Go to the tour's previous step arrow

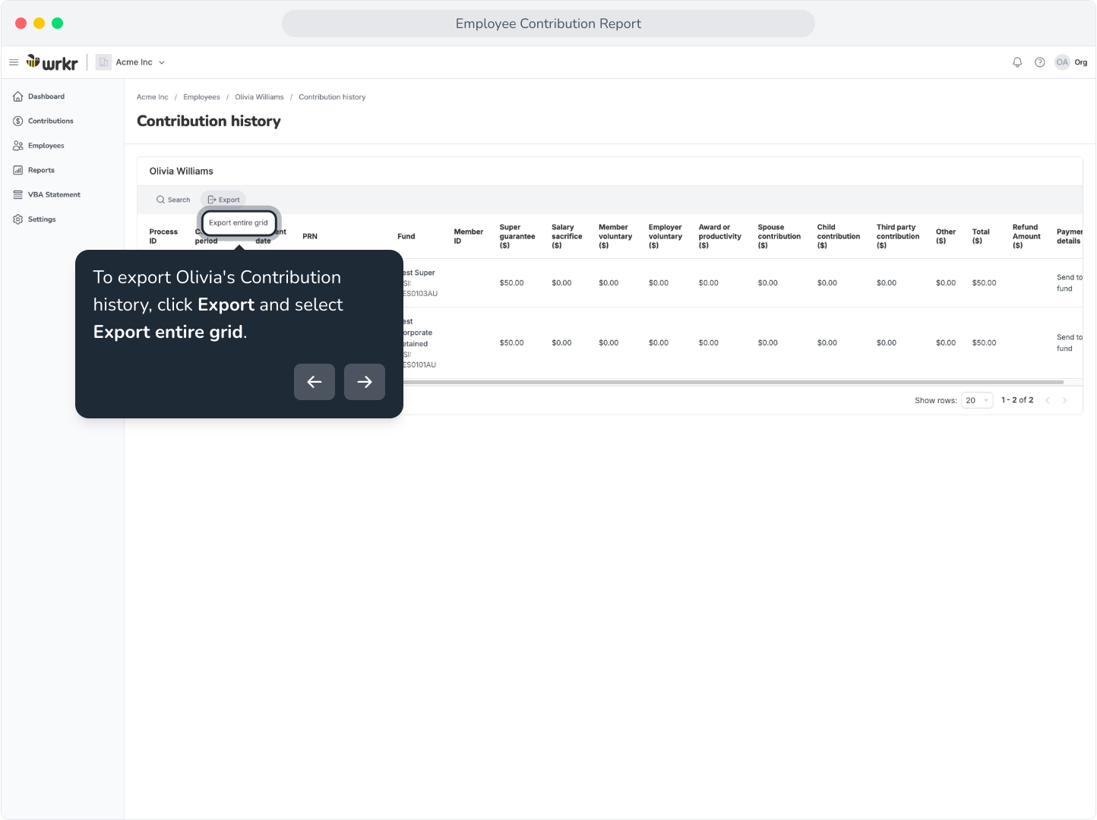click(315, 382)
